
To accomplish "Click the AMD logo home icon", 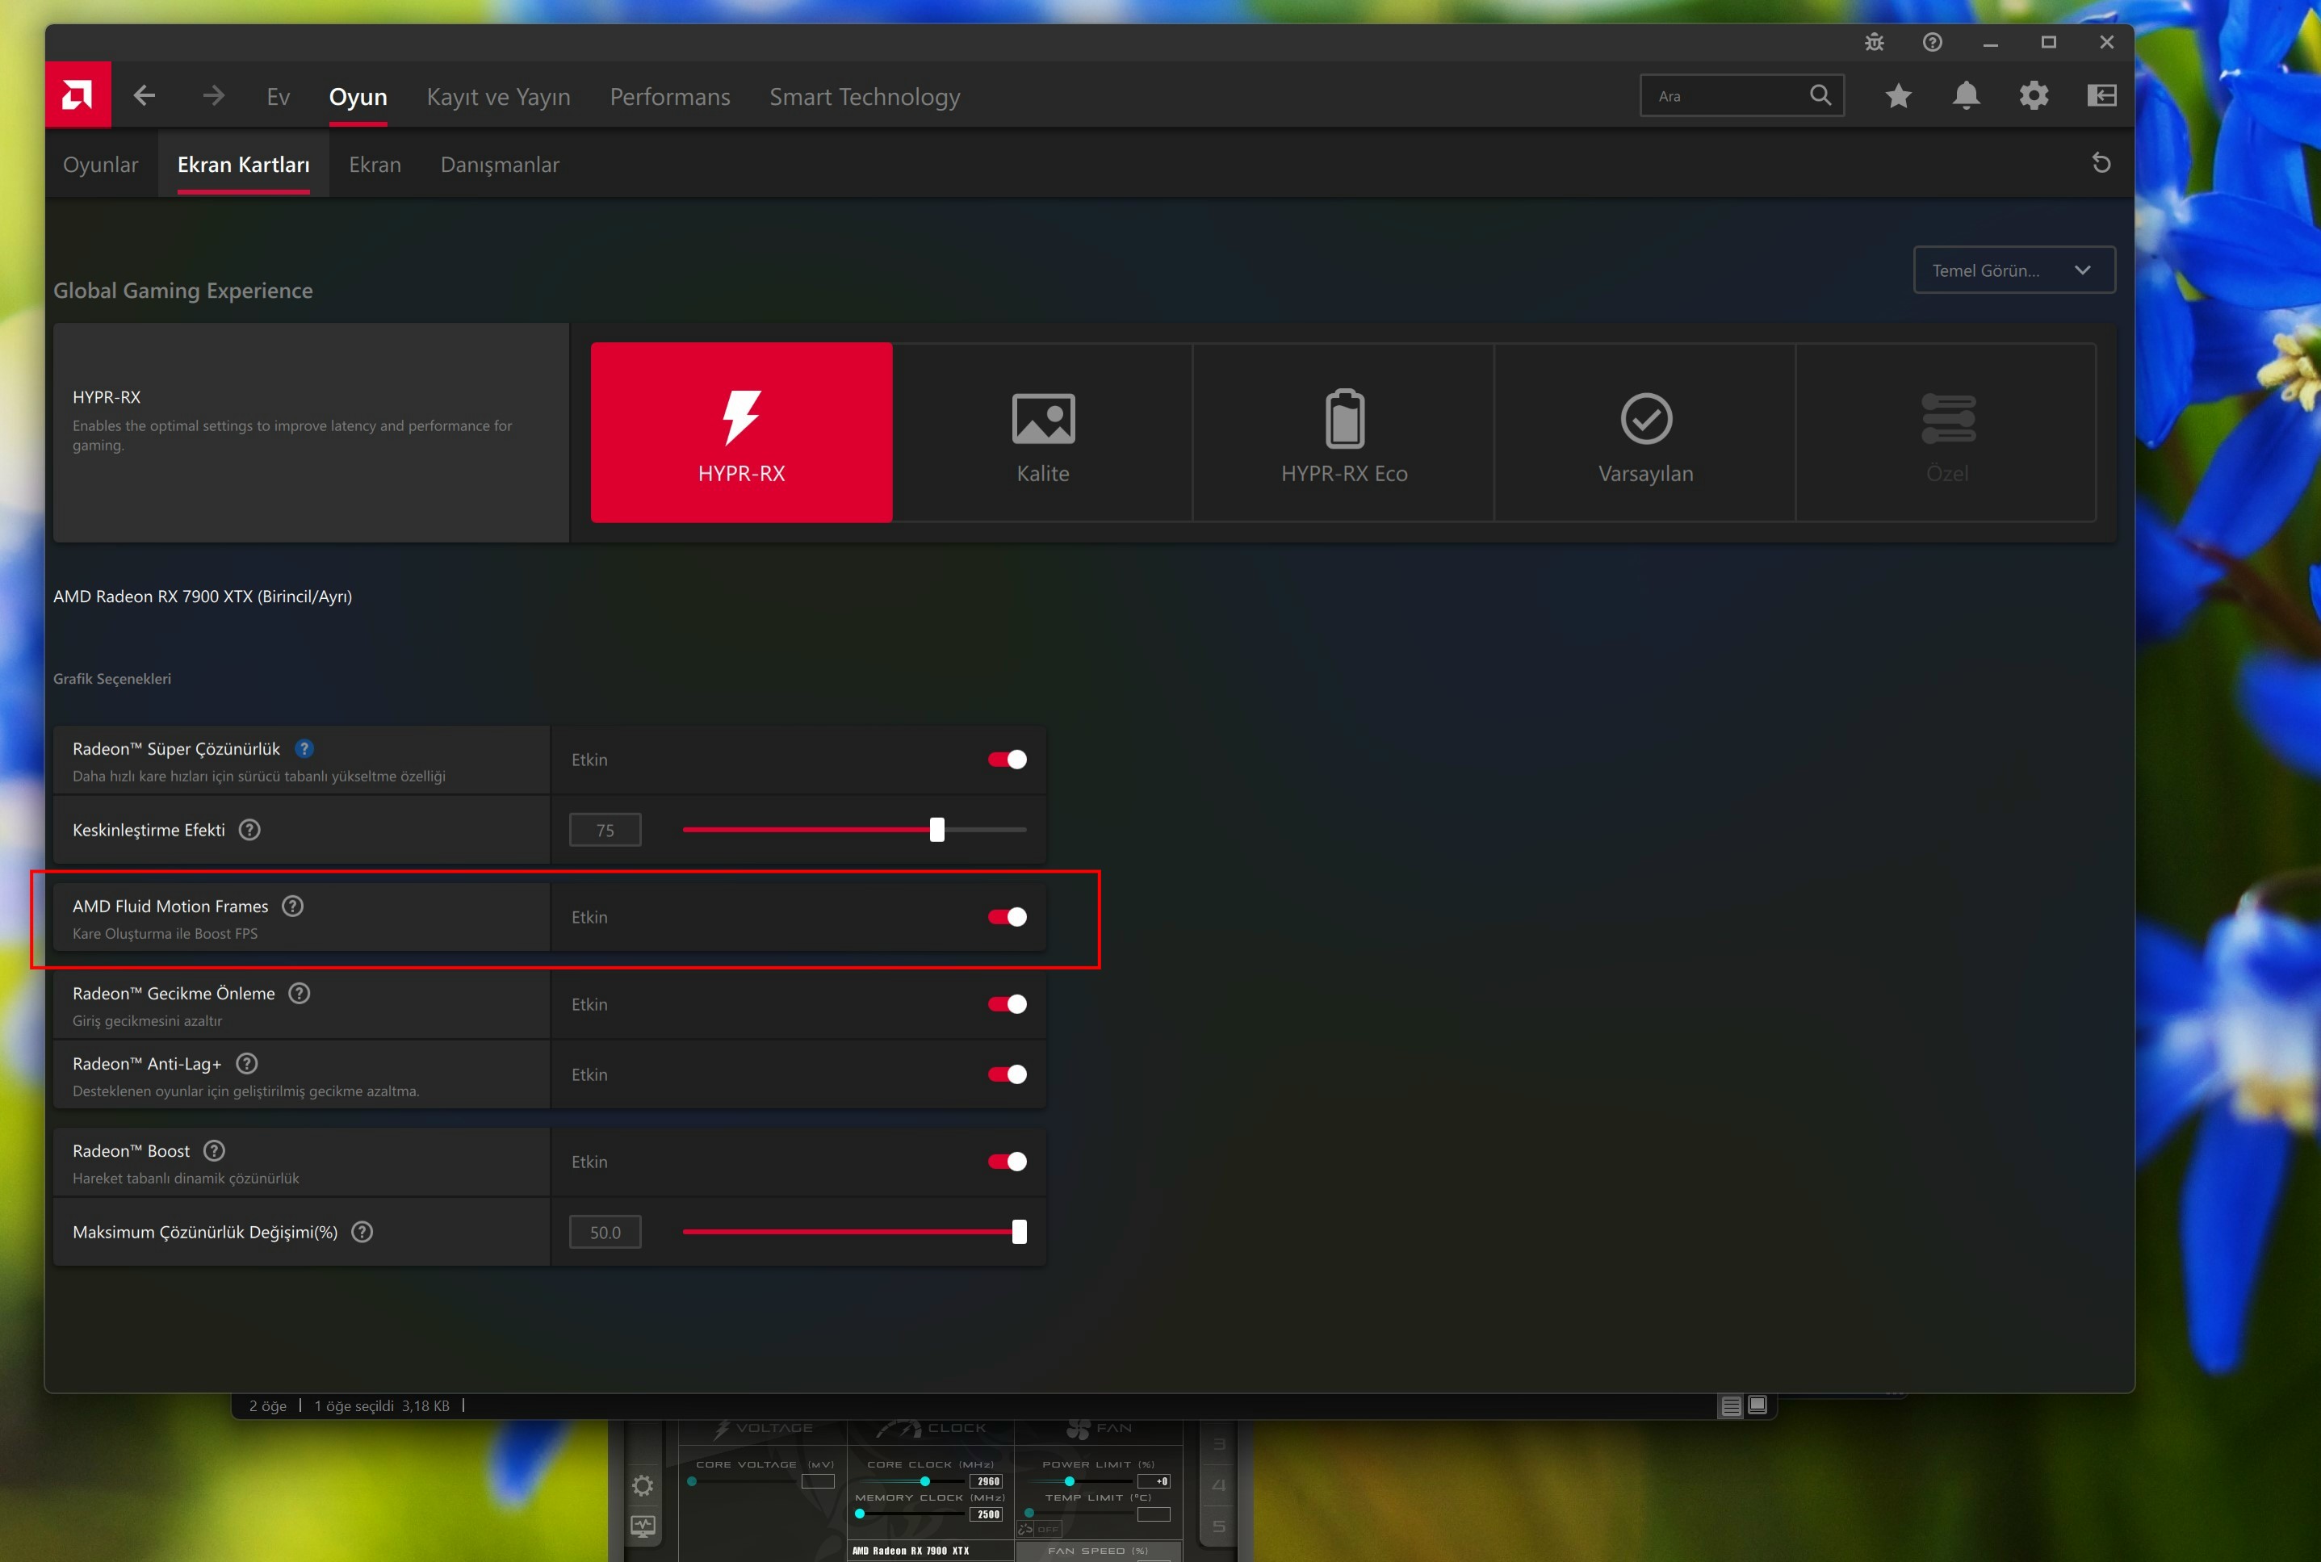I will coord(78,95).
